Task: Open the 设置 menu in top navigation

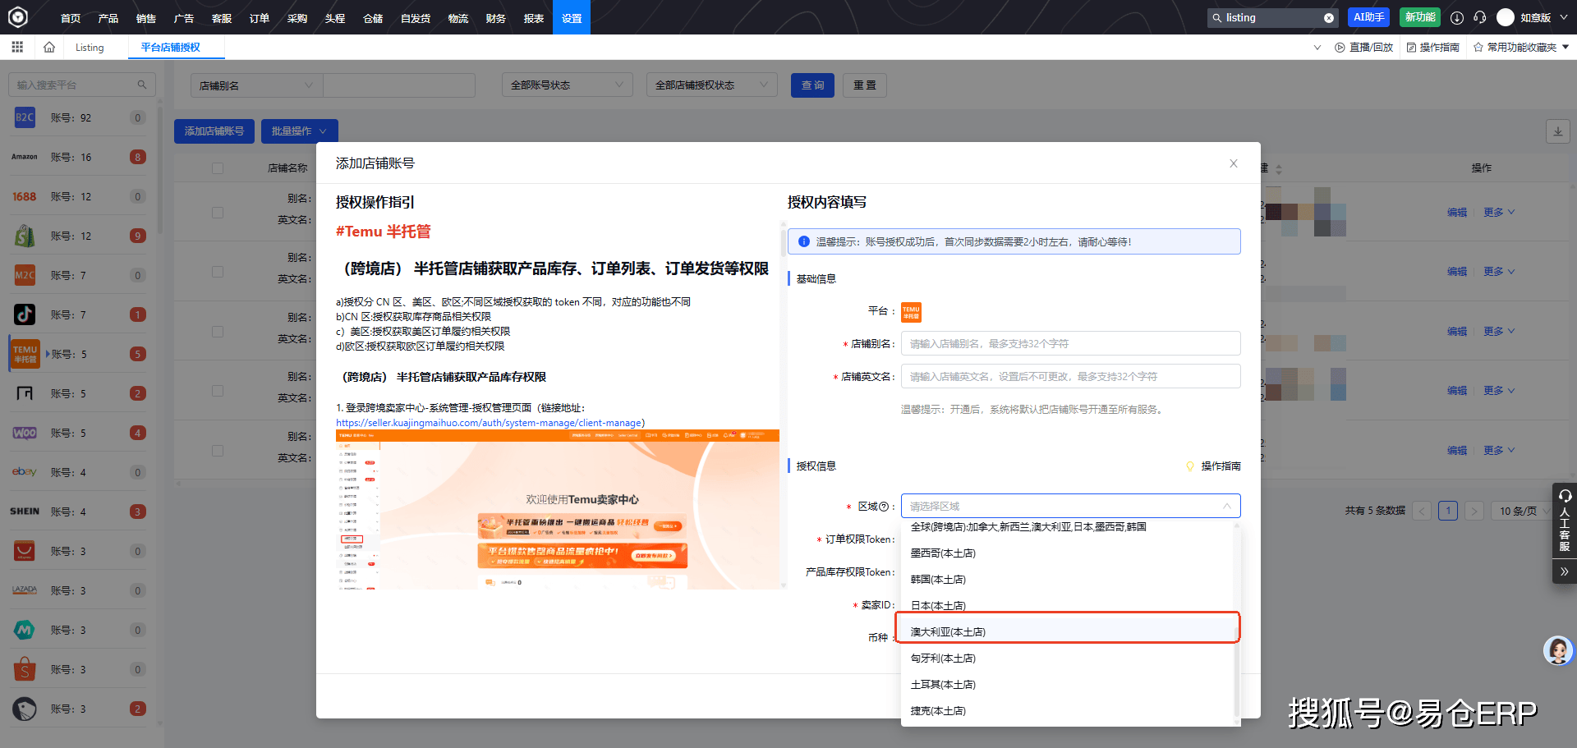Action: [572, 18]
